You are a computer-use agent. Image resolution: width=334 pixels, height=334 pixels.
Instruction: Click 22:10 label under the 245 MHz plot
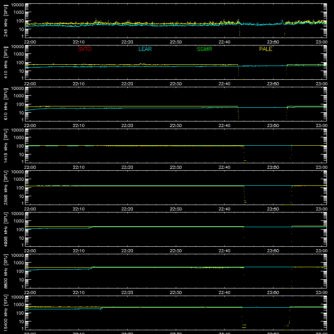coord(78,42)
